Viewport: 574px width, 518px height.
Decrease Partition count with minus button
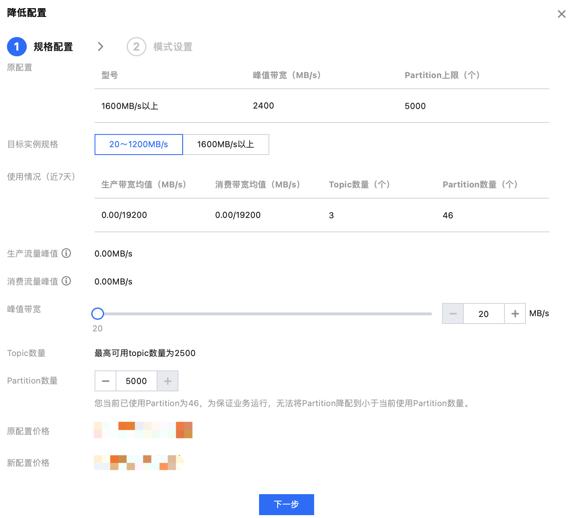point(106,381)
